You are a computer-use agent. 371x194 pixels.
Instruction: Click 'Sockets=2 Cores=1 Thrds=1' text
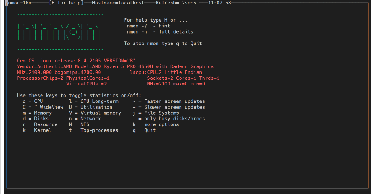point(183,78)
